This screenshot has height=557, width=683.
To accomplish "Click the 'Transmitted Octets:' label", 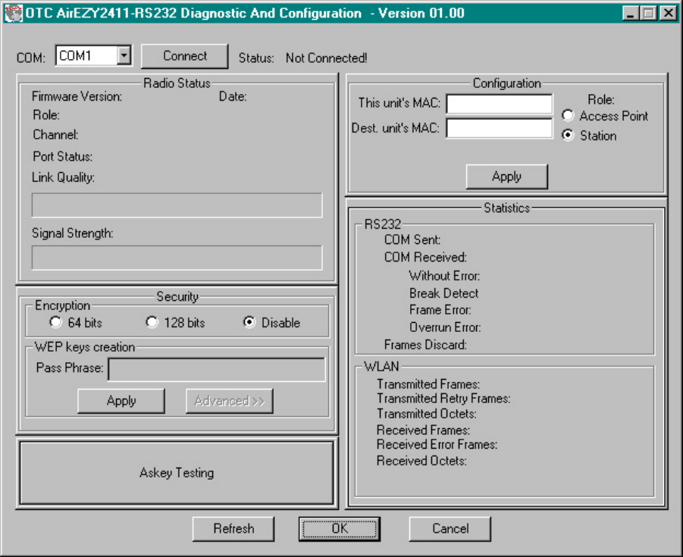I will [427, 414].
